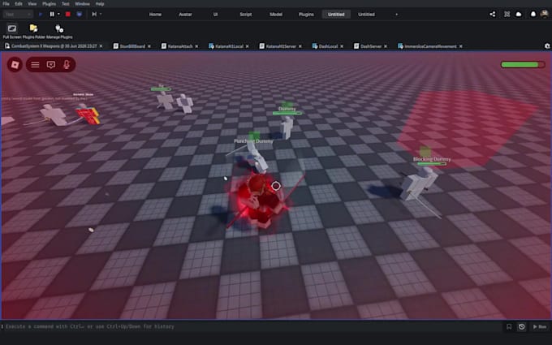
Task: Switch to the UI ribbon tab
Action: click(215, 15)
